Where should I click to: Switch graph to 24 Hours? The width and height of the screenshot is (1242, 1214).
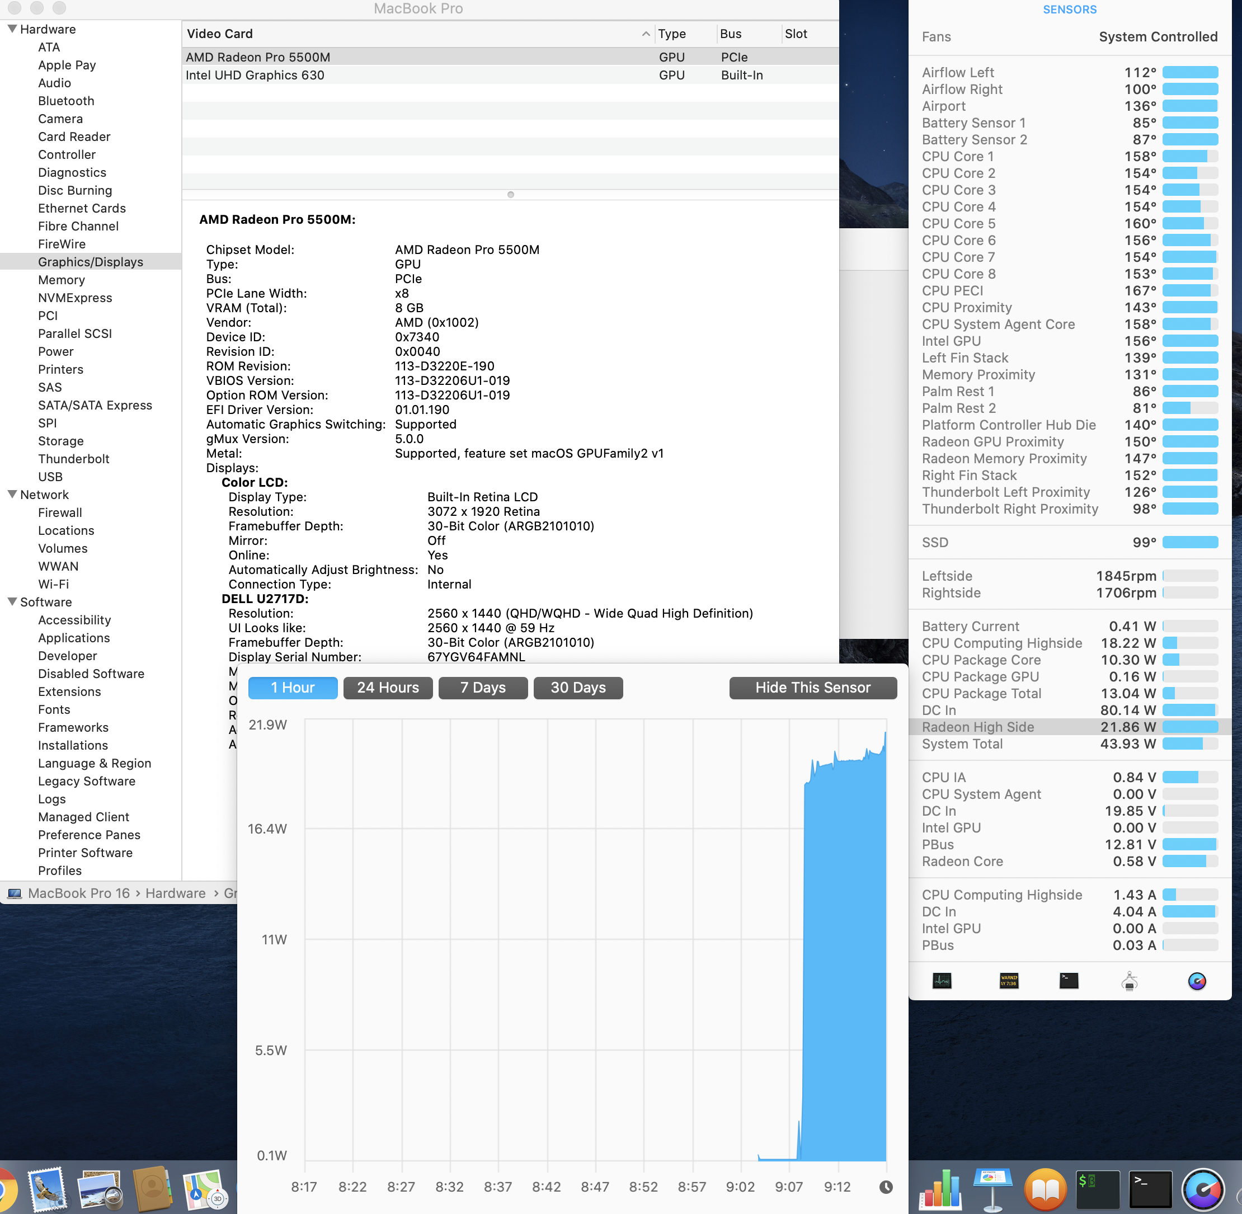[x=388, y=688]
